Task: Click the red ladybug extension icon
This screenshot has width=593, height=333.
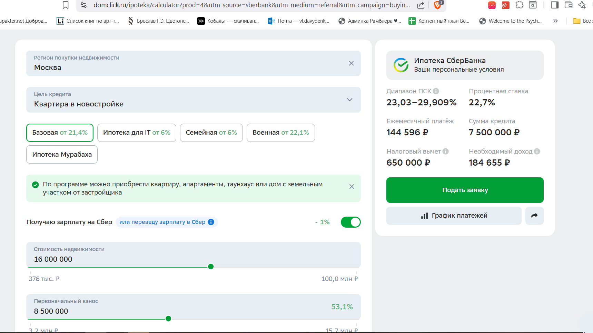Action: pos(492,5)
